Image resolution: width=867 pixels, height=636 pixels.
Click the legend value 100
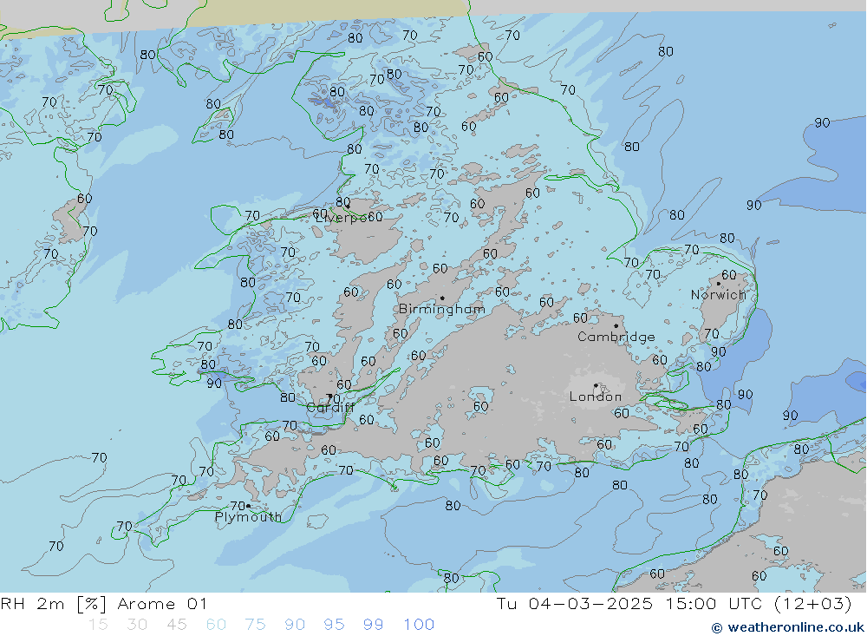tap(419, 625)
